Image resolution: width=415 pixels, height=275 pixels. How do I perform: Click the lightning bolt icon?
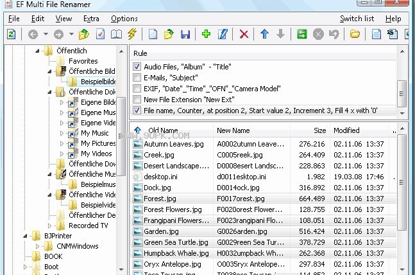tap(132, 34)
